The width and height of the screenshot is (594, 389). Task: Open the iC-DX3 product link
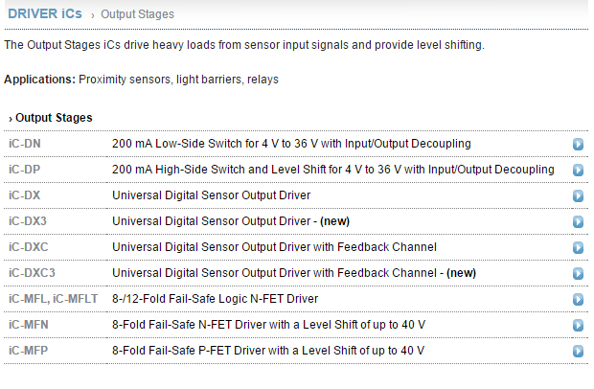click(x=27, y=221)
